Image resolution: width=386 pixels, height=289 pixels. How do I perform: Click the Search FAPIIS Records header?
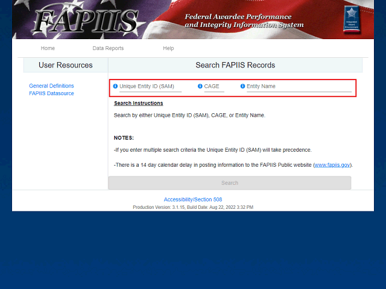click(x=235, y=65)
